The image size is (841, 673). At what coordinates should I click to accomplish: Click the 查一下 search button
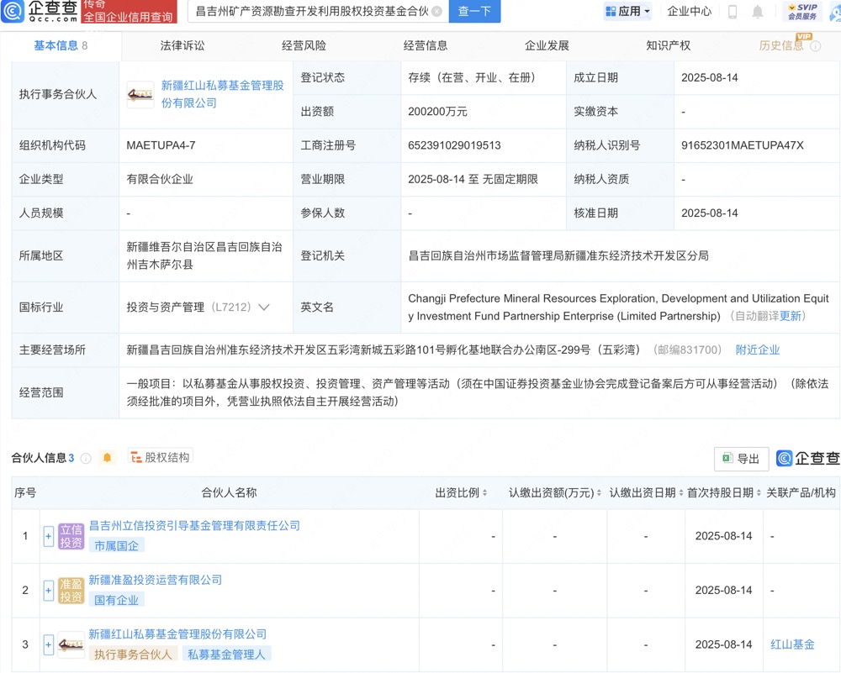click(474, 11)
